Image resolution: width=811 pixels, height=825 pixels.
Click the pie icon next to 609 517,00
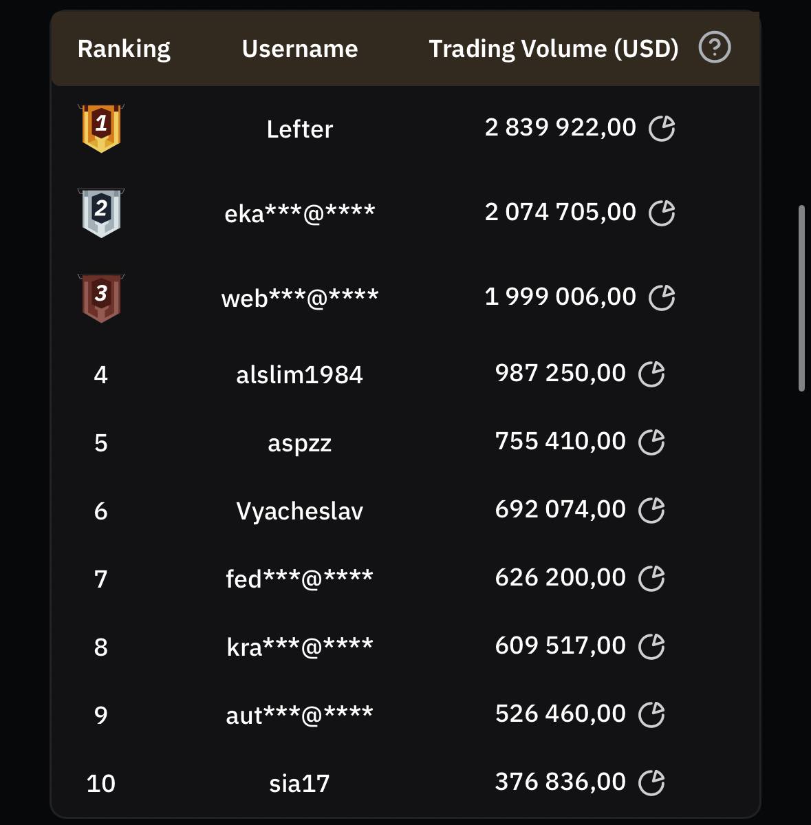pyautogui.click(x=651, y=646)
